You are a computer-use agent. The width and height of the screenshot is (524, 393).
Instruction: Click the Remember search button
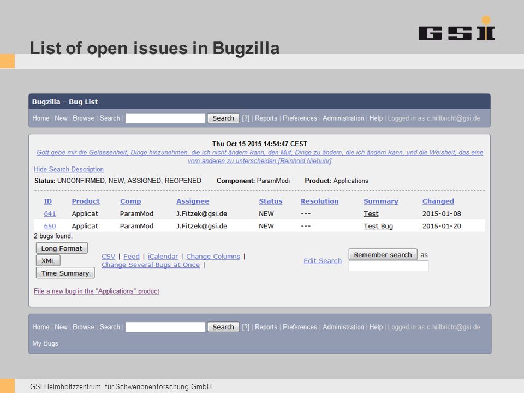click(383, 255)
